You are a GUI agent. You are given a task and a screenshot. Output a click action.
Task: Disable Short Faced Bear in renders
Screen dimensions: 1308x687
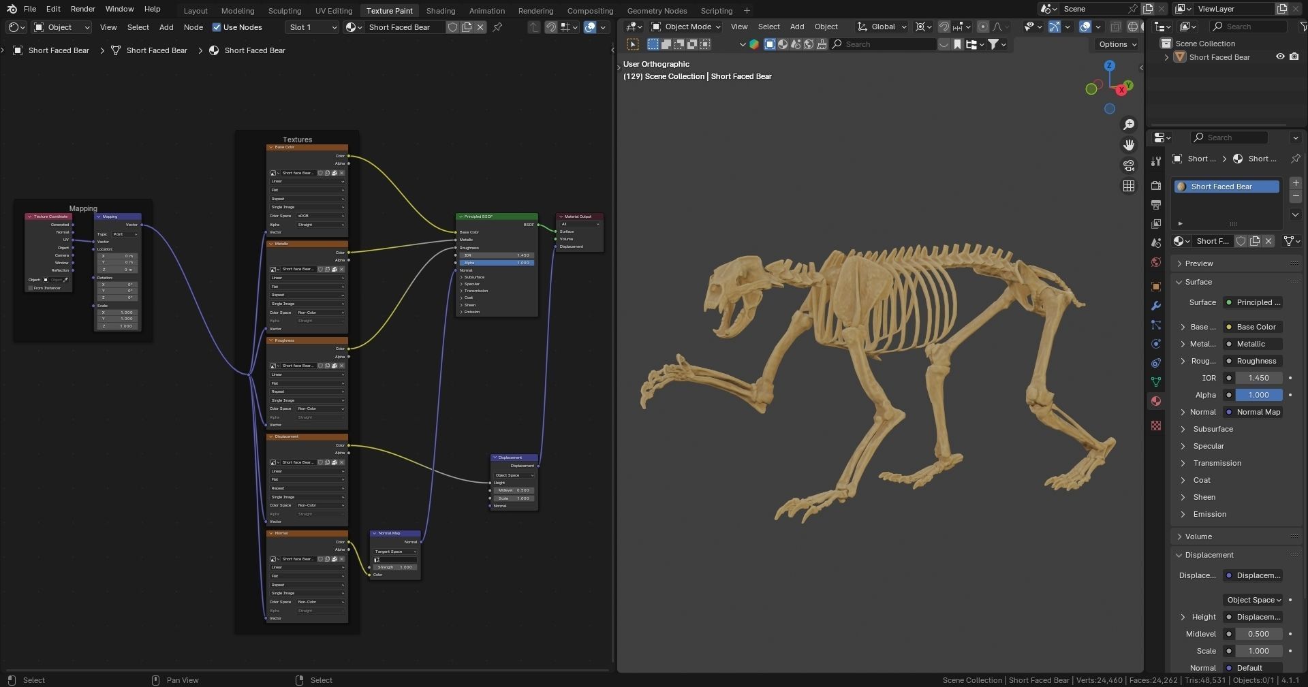point(1294,57)
